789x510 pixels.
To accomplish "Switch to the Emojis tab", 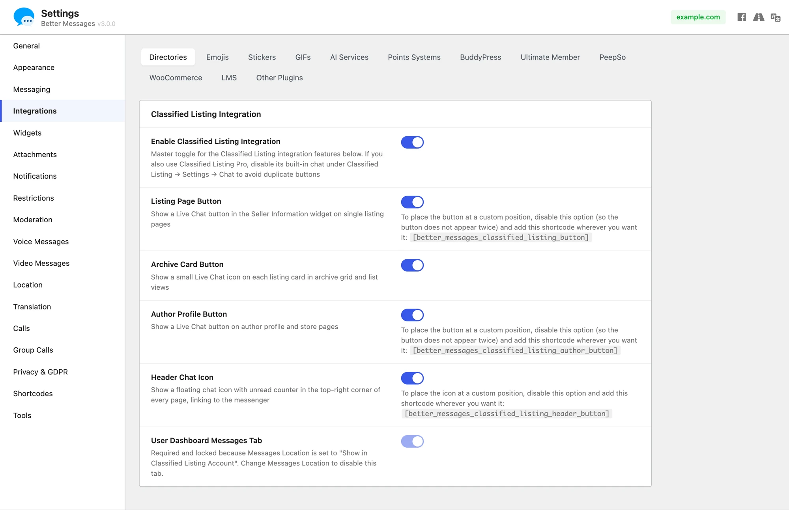I will tap(217, 57).
